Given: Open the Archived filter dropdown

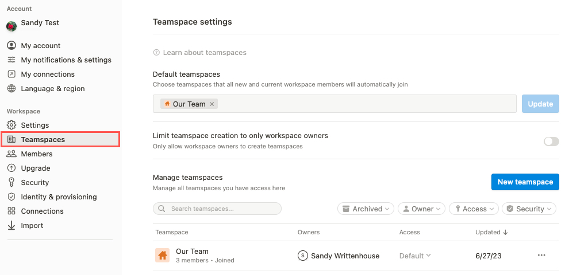Looking at the screenshot, I should (x=366, y=209).
